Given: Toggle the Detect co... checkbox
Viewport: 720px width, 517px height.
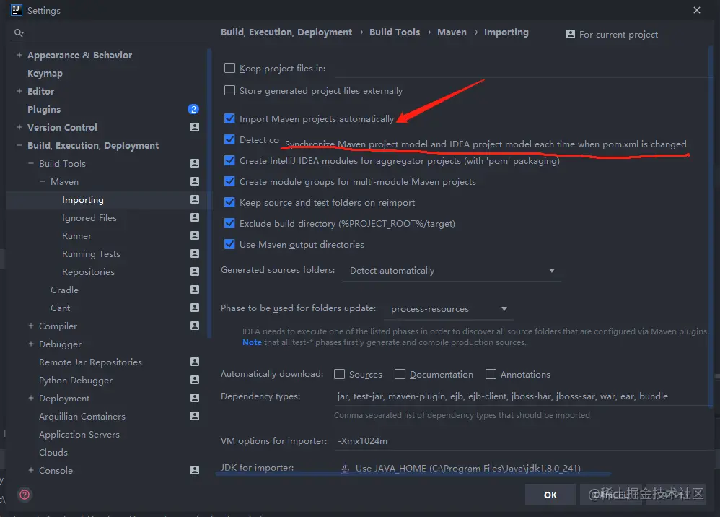Looking at the screenshot, I should click(x=229, y=139).
